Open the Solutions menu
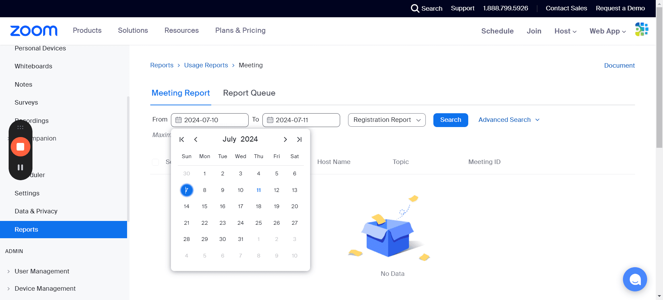The height and width of the screenshot is (300, 663). coord(133,30)
